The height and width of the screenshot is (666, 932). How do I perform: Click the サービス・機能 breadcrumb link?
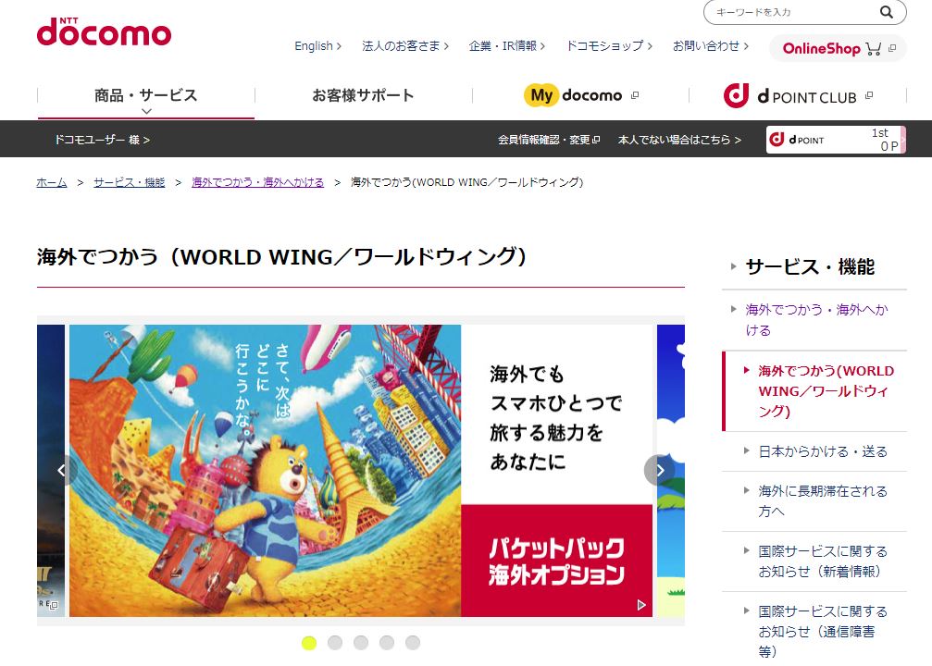129,182
